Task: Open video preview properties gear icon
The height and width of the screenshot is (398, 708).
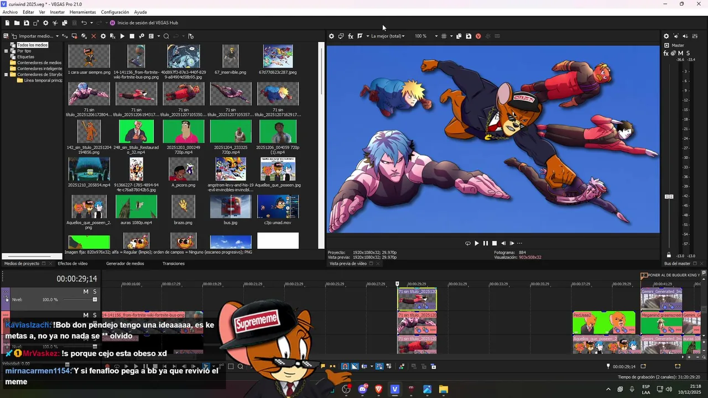Action: 331,36
